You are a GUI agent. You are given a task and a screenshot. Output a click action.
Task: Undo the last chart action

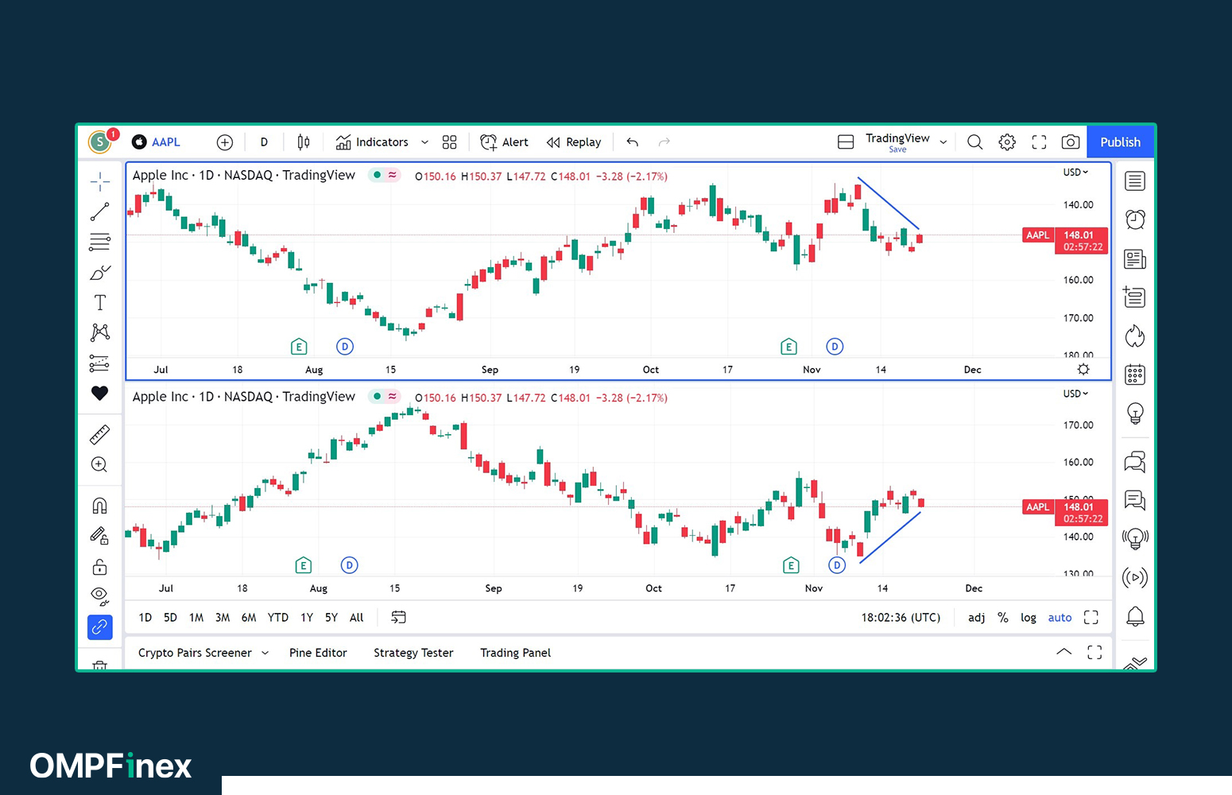point(633,142)
